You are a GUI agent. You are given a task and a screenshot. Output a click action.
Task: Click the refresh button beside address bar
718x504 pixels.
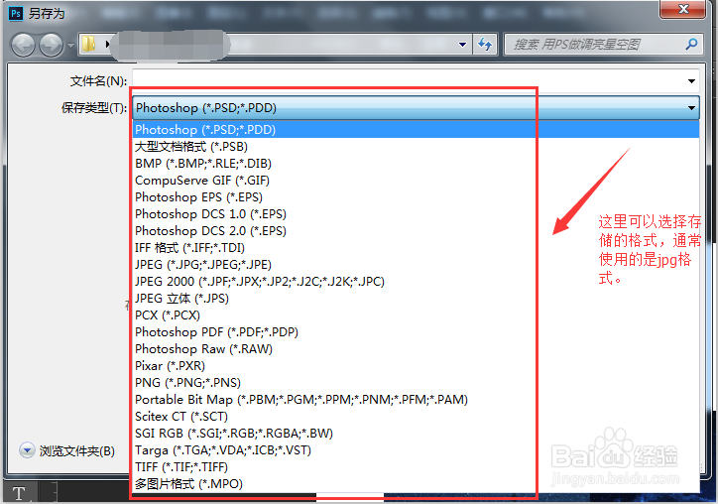[485, 45]
